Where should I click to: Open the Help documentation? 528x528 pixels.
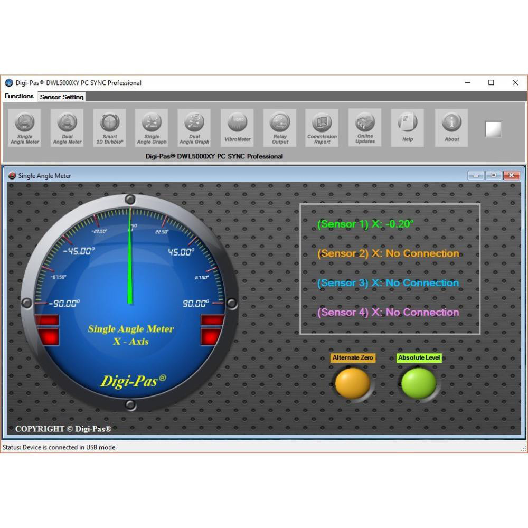point(407,127)
